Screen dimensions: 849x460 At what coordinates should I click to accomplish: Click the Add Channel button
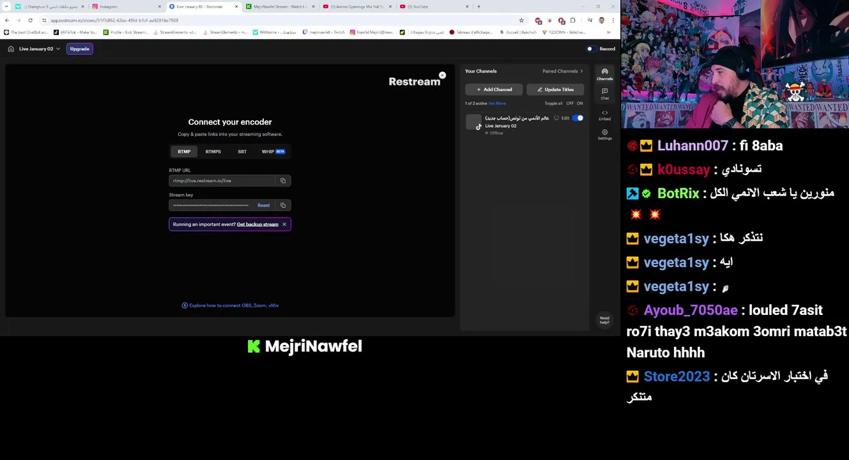click(x=494, y=89)
